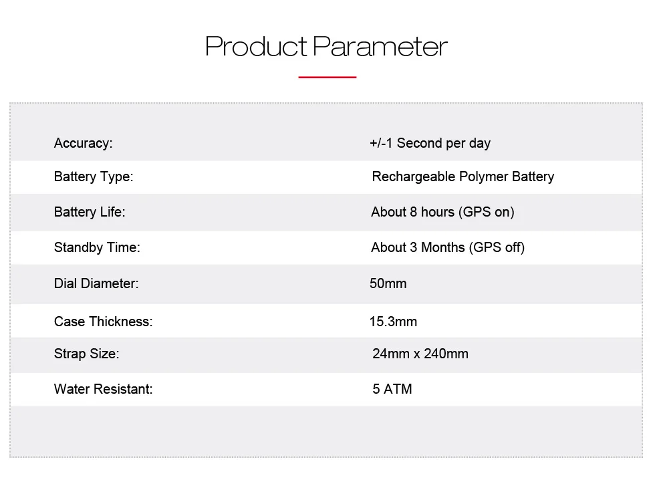
Task: Click the 15.3mm thickness value
Action: [x=393, y=322]
